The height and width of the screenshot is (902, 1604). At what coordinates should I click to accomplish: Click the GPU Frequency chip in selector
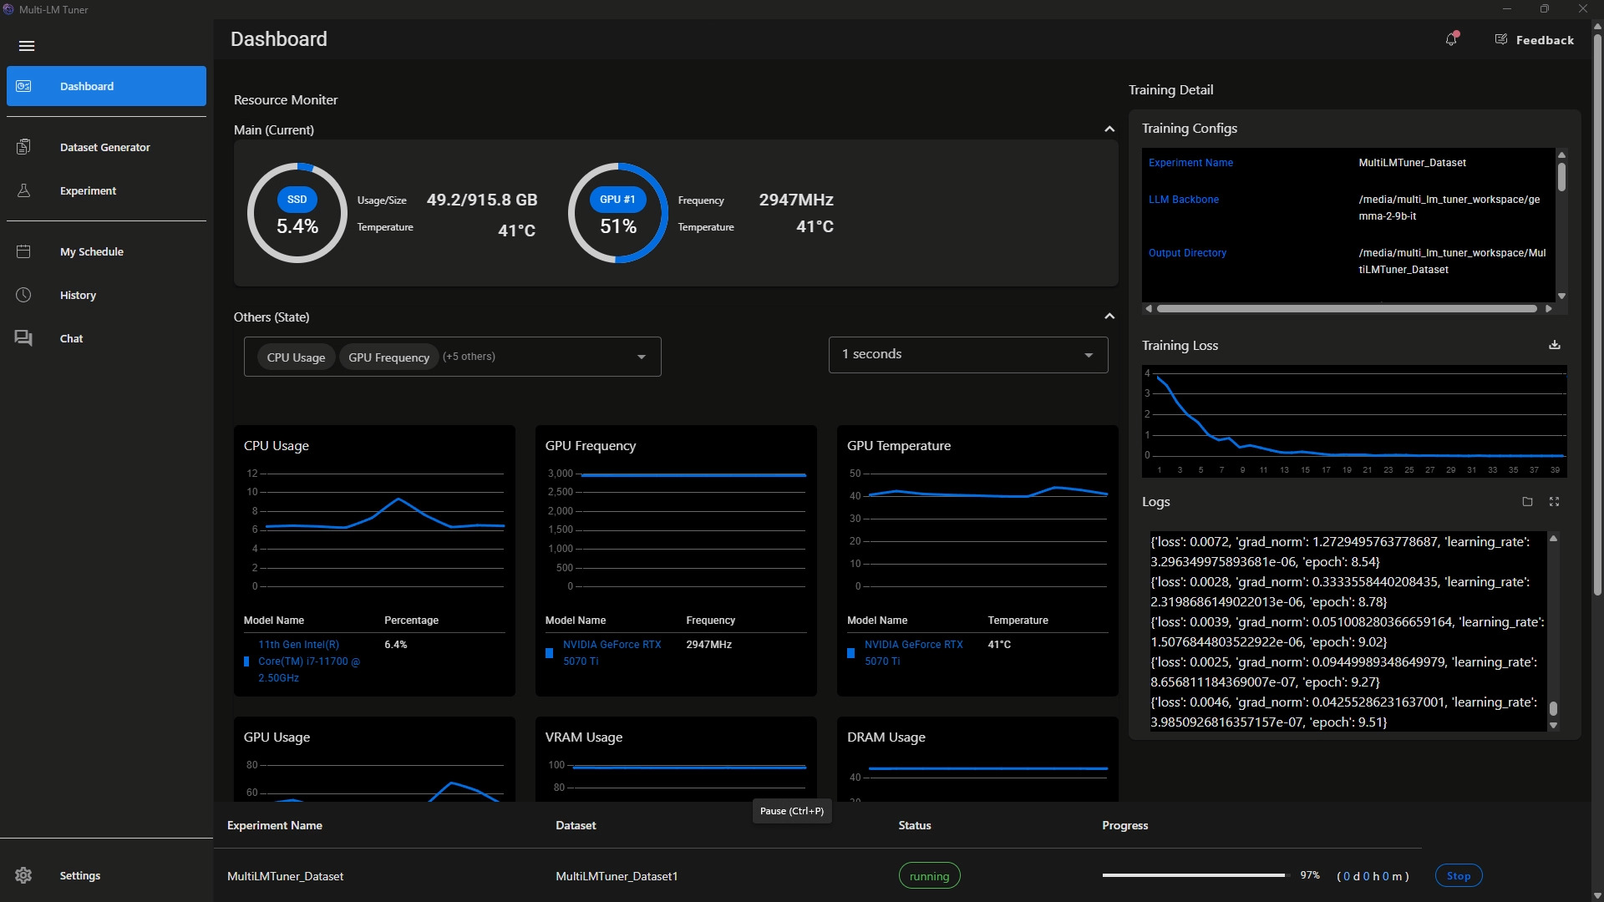point(388,357)
